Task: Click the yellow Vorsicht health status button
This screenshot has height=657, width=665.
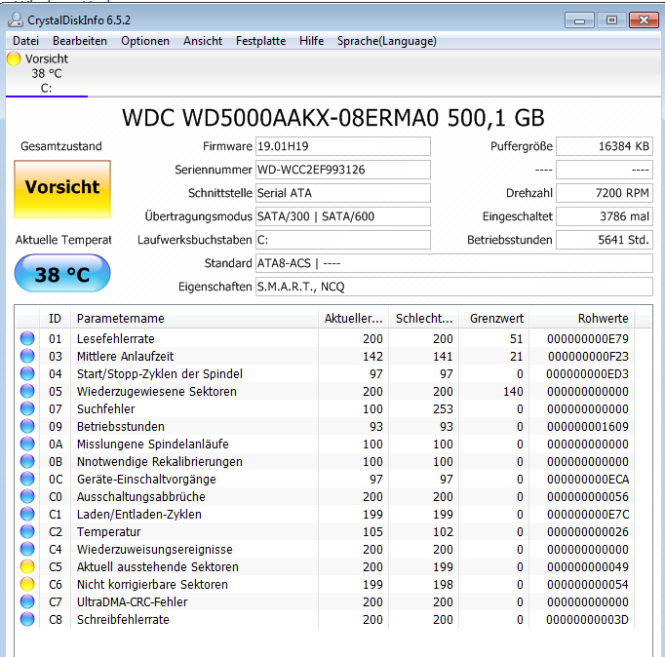Action: point(62,189)
